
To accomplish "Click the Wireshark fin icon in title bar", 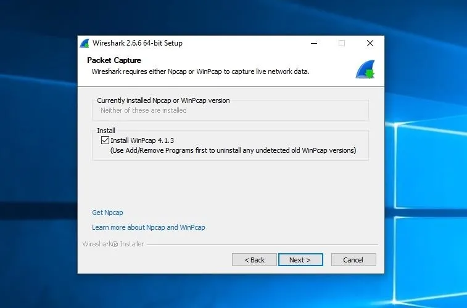I will pos(85,43).
